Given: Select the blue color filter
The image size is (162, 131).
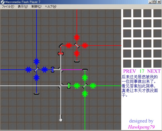Looking at the screenshot, I should click(53, 70).
